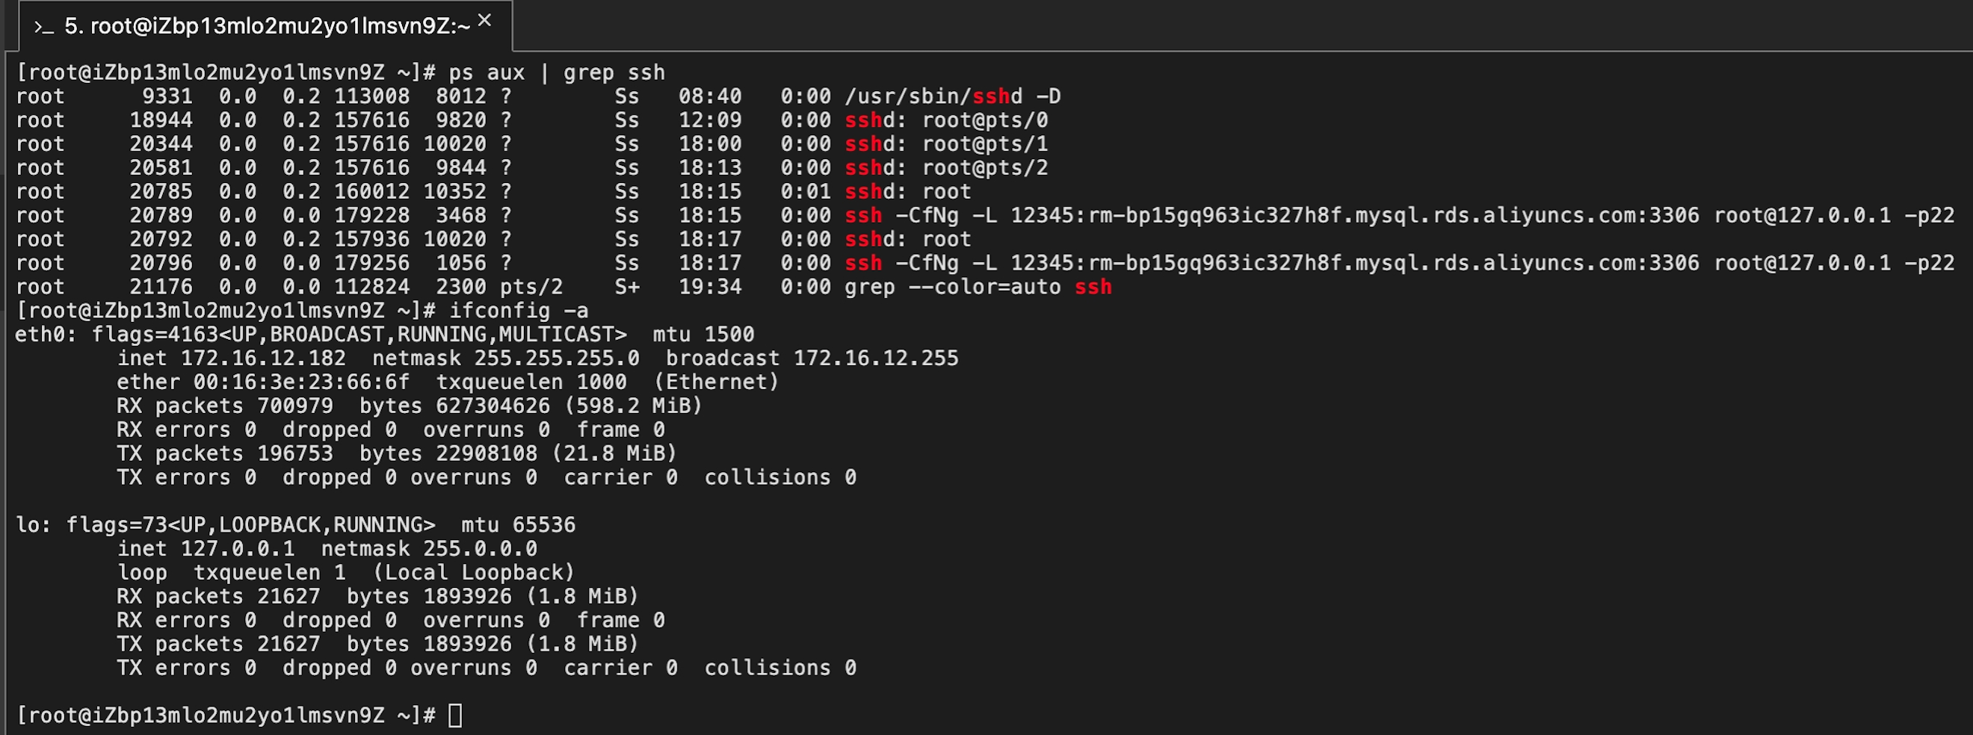Click PID 20789 of the ssh tunnel
This screenshot has width=1973, height=735.
click(x=161, y=216)
